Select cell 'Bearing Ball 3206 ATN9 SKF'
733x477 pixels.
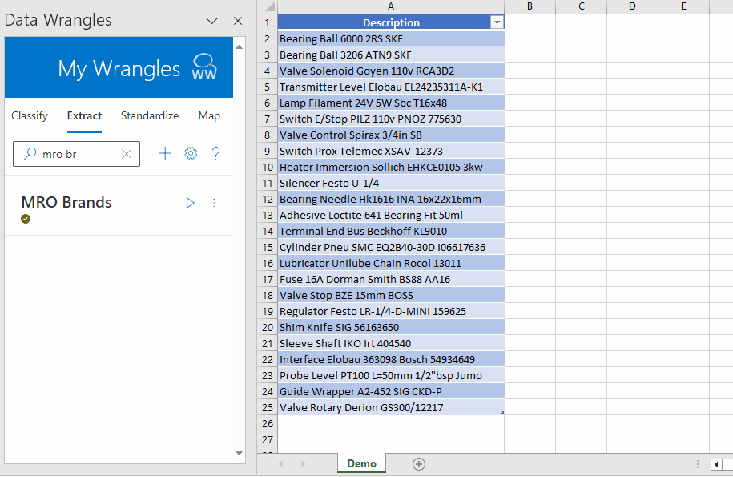(x=391, y=55)
